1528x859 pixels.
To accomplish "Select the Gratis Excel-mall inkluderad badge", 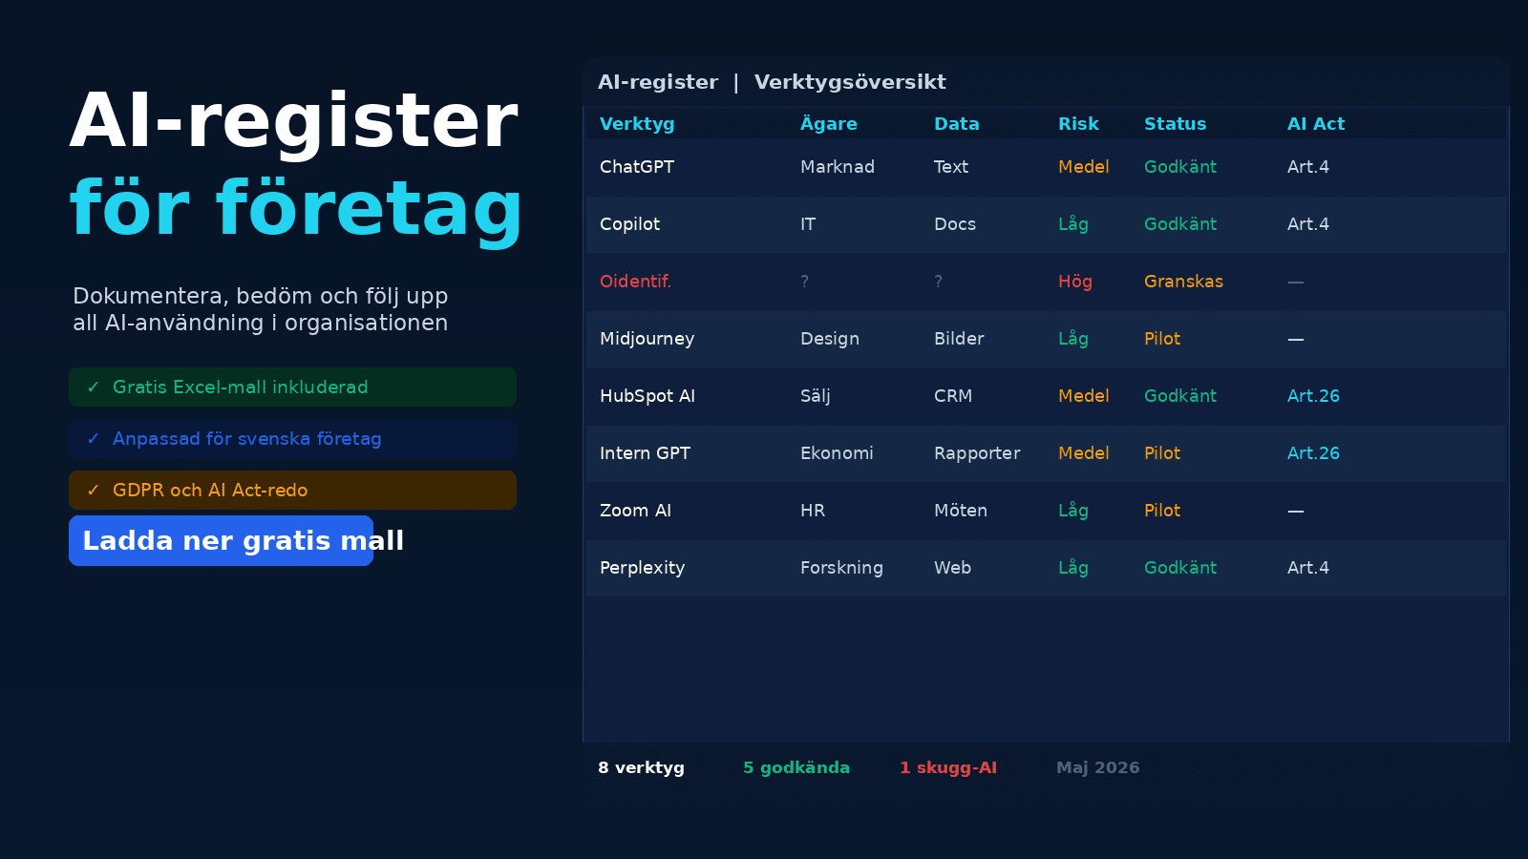I will pos(292,387).
